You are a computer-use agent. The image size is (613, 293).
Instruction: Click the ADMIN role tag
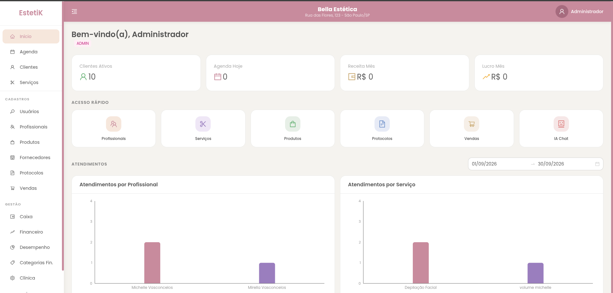pyautogui.click(x=83, y=43)
